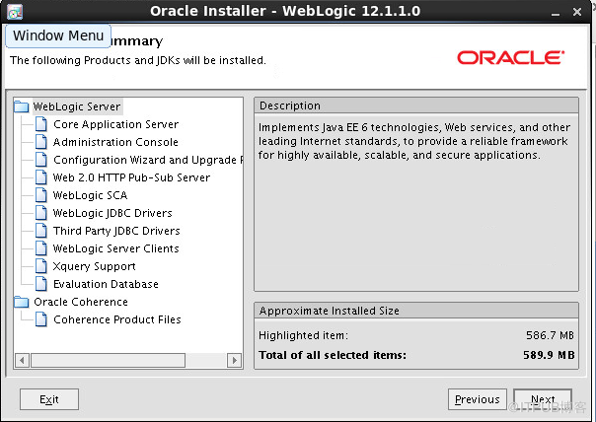Select Core Application Server in the tree
Viewport: 596px width, 422px height.
pos(115,124)
